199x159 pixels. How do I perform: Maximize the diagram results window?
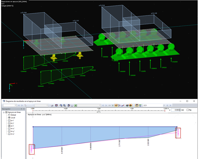click(187, 101)
